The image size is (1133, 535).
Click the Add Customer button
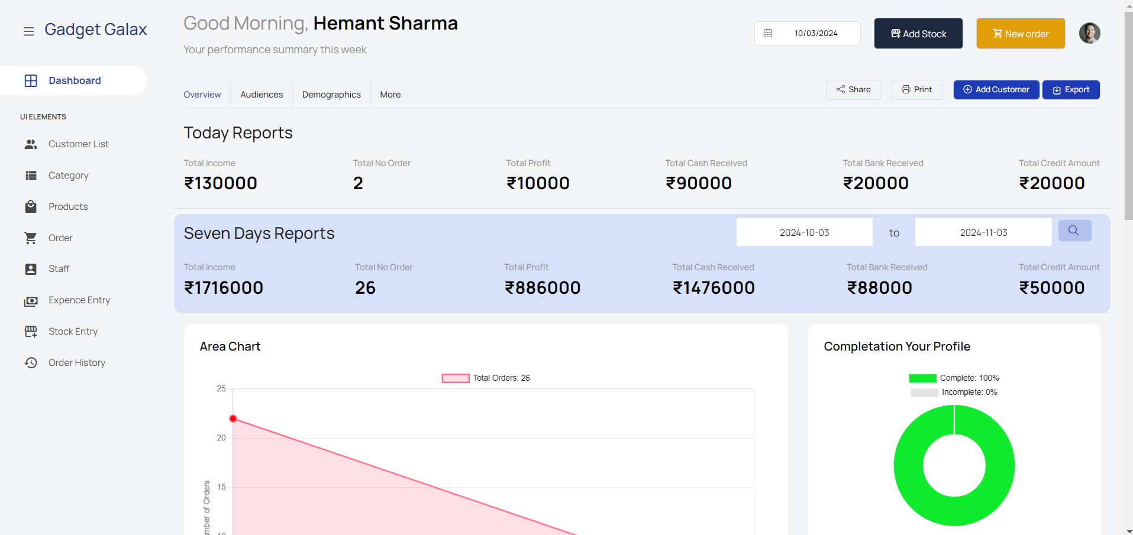[x=996, y=90]
